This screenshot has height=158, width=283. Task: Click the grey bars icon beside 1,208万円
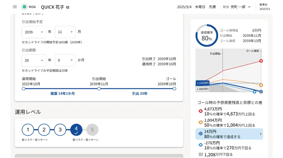[x=201, y=154]
